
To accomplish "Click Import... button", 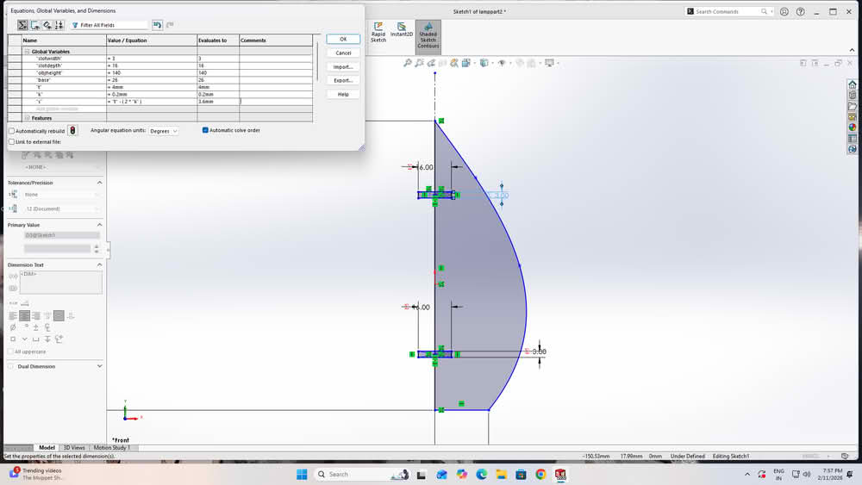I will [343, 66].
